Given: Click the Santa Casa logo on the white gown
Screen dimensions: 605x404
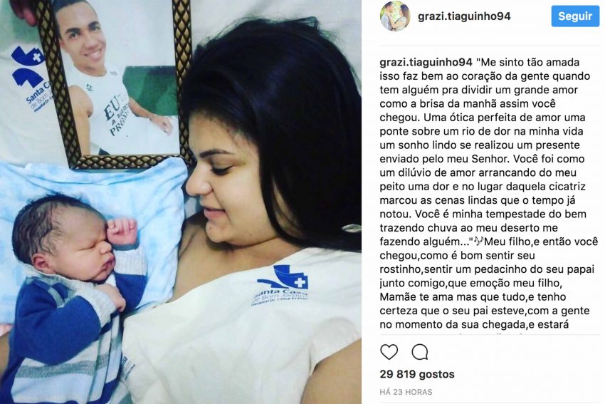Looking at the screenshot, I should 282,285.
